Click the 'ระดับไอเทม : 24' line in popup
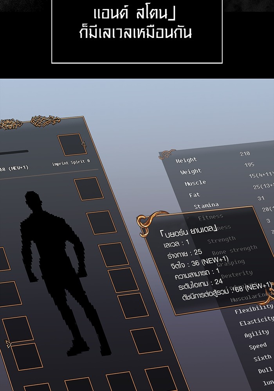 [200, 284]
